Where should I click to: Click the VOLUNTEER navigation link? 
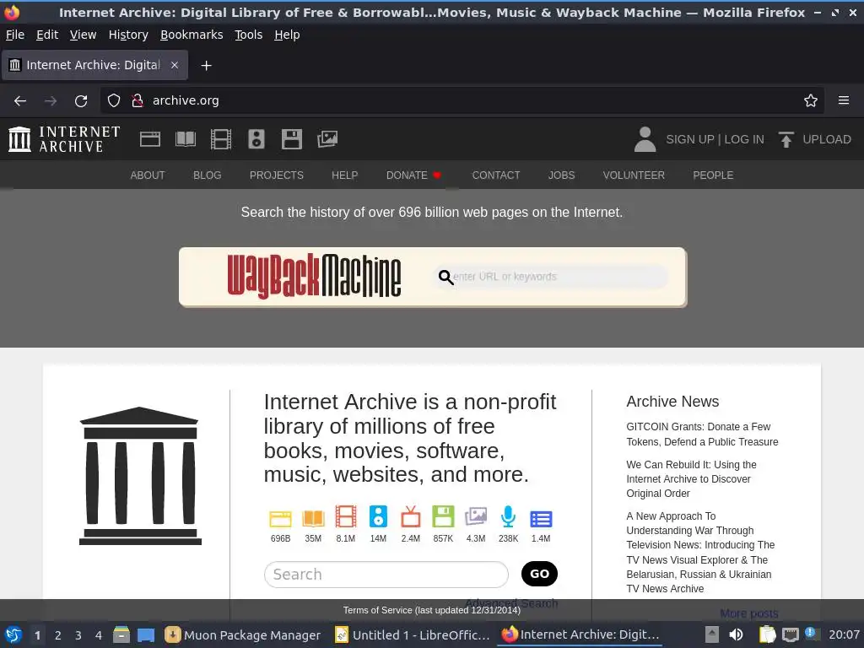point(634,175)
